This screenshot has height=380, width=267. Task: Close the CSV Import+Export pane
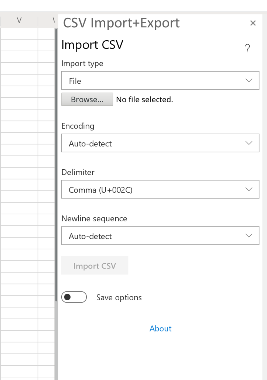coord(253,23)
